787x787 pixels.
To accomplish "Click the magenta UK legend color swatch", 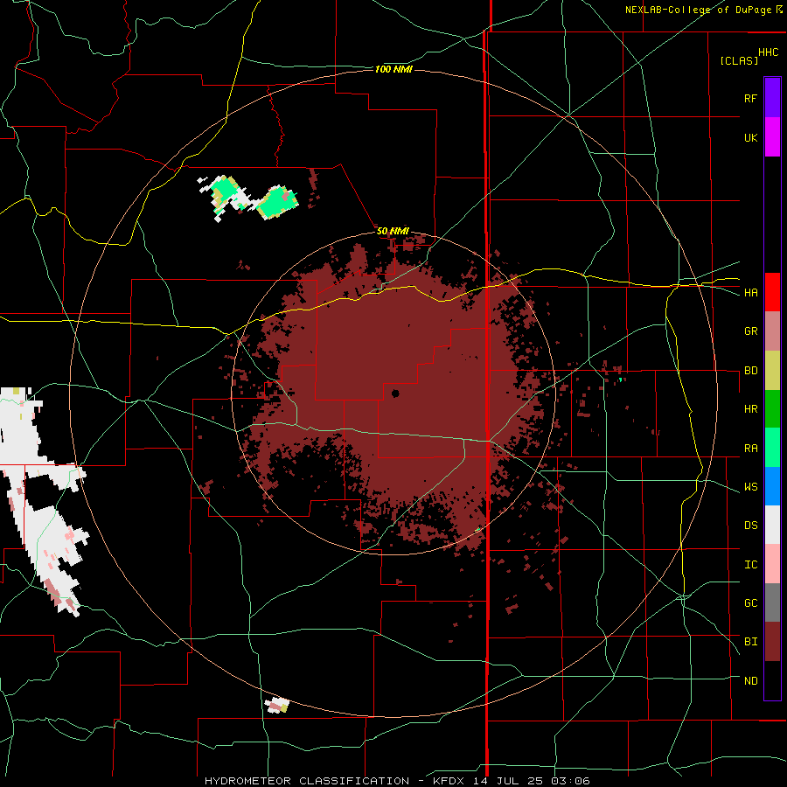I will (772, 137).
